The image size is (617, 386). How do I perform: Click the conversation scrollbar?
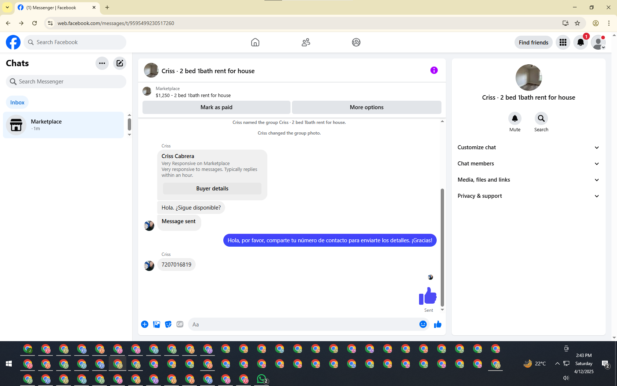pyautogui.click(x=442, y=247)
